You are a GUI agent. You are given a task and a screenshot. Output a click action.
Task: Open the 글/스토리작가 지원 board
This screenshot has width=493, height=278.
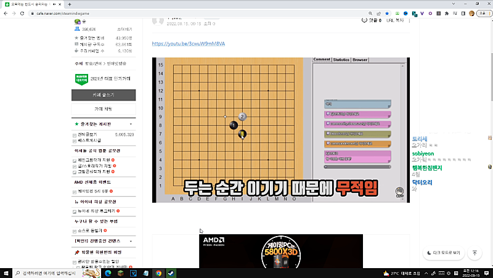[x=95, y=166]
